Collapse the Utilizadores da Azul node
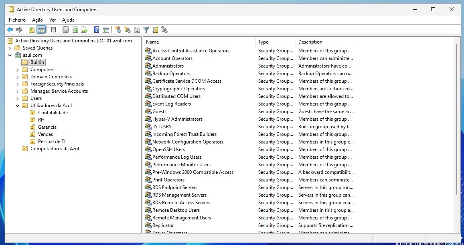 [18, 106]
